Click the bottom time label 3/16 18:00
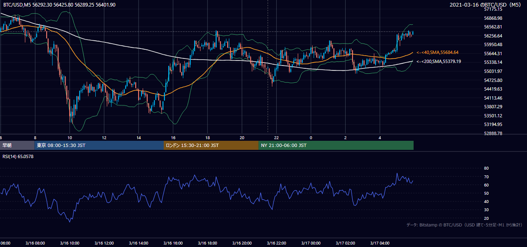This screenshot has width=527, height=247. point(207,243)
